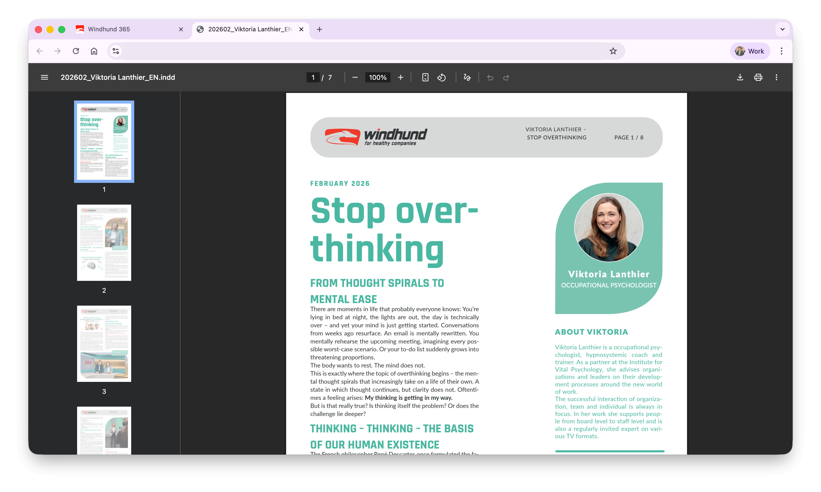Click the page number input field
The height and width of the screenshot is (492, 821).
(313, 77)
